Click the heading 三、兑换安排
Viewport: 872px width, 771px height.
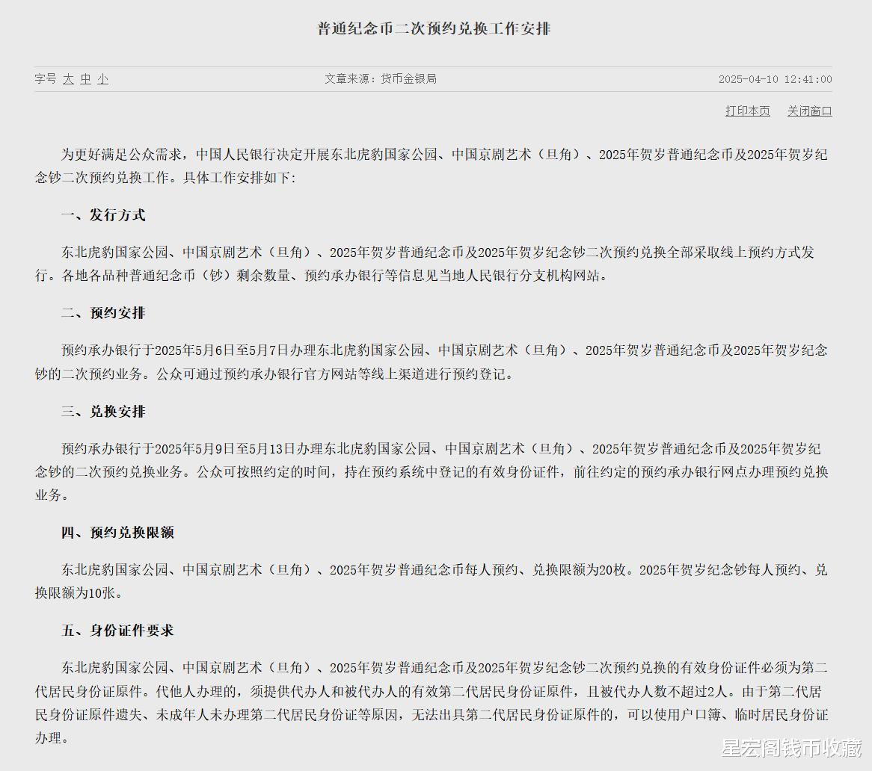tap(103, 412)
